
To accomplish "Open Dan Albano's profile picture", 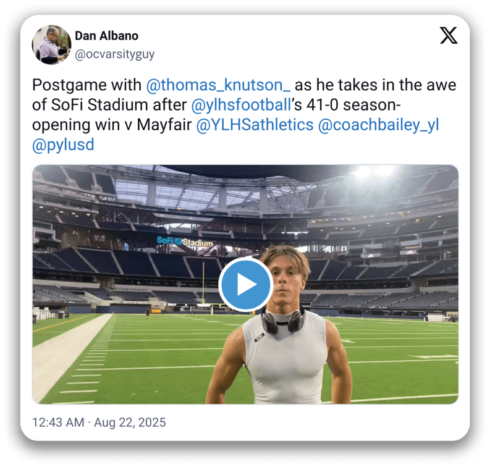I will tap(52, 45).
